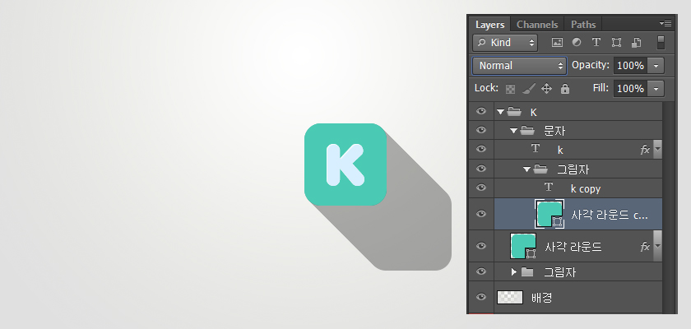Select the 배경 layer name
The image size is (691, 329).
pos(542,298)
